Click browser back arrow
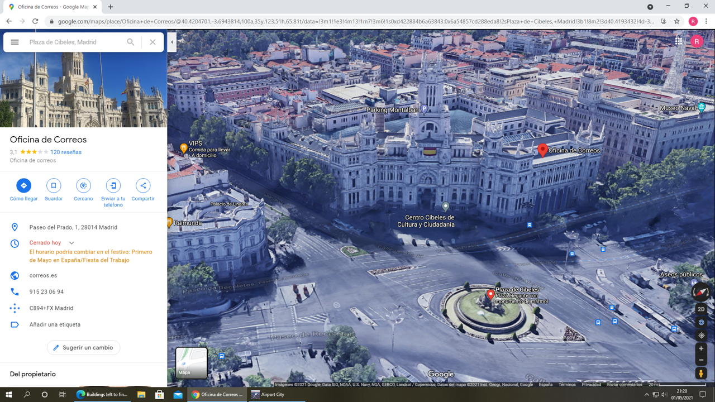The height and width of the screenshot is (402, 715). click(9, 21)
